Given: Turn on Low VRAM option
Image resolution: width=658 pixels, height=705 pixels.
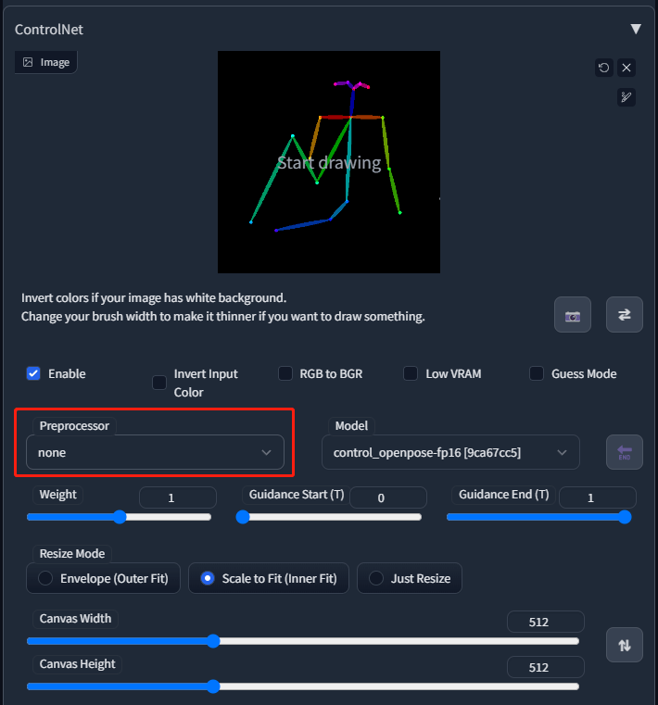Looking at the screenshot, I should click(411, 373).
